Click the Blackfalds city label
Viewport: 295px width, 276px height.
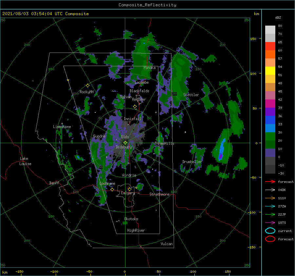[x=139, y=91]
